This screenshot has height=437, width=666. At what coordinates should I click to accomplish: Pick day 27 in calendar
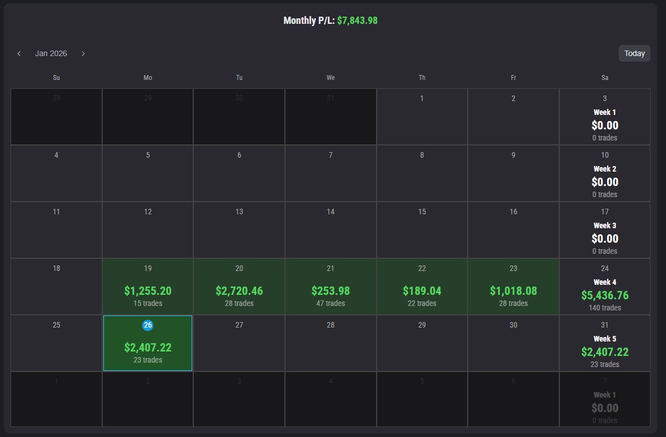239,343
